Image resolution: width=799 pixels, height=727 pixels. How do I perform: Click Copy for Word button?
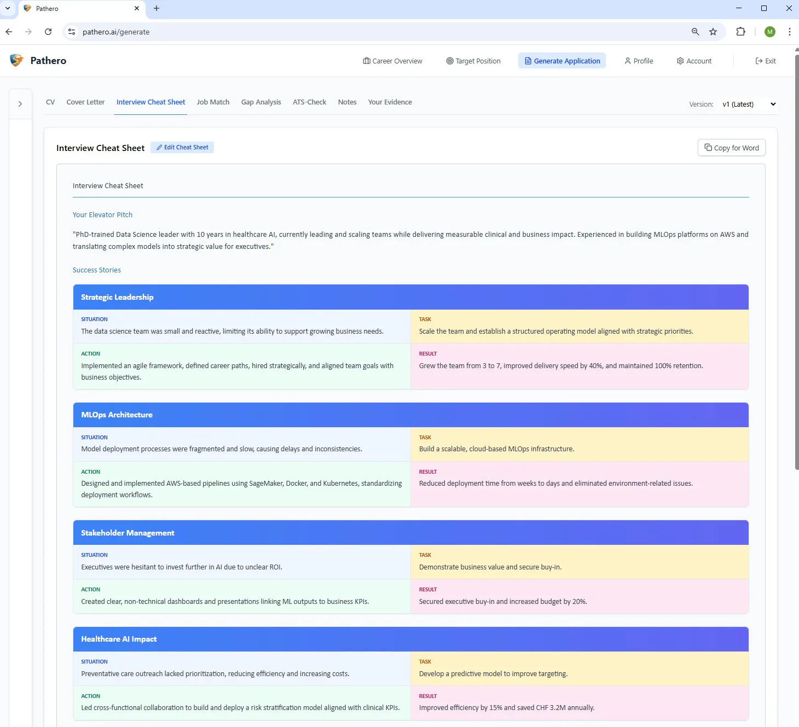[732, 148]
